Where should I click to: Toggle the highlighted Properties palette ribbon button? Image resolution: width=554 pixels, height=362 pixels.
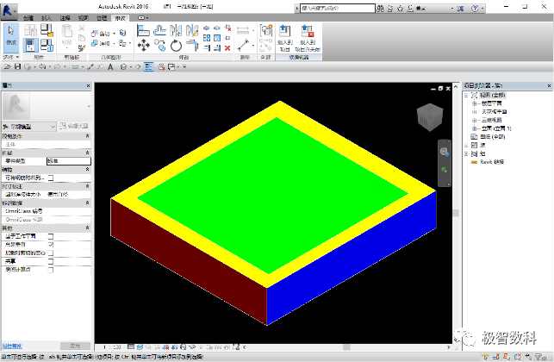point(30,45)
